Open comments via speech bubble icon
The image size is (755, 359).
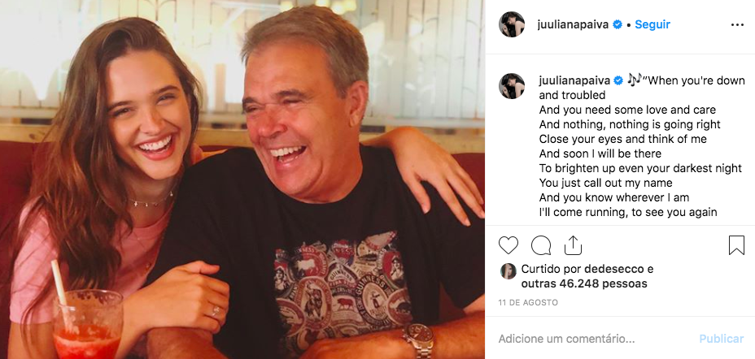tap(541, 245)
